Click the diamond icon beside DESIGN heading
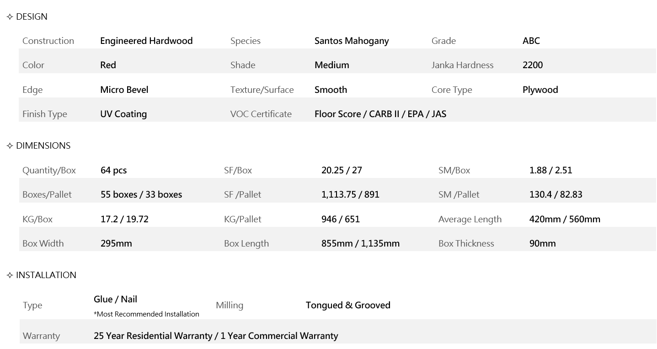This screenshot has height=349, width=657. tap(10, 17)
